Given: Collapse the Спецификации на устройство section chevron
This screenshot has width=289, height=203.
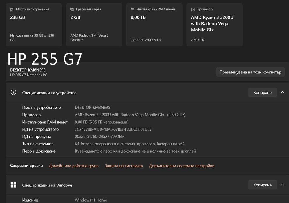Looking at the screenshot, I should 283,92.
